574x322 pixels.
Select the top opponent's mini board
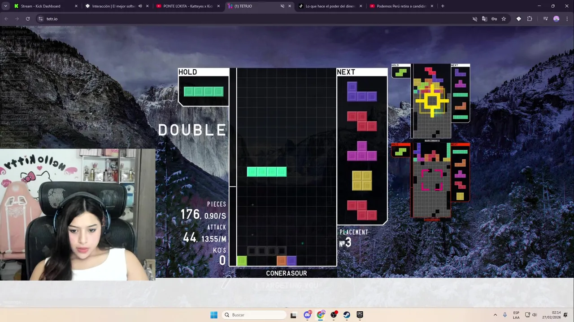431,102
